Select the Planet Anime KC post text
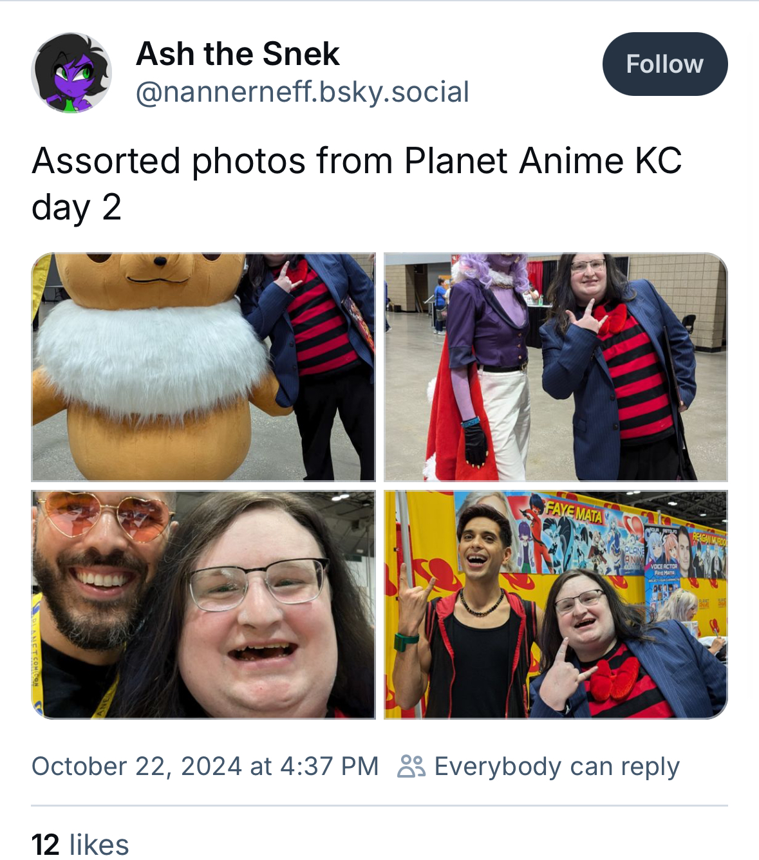Image resolution: width=759 pixels, height=860 pixels. (x=357, y=183)
